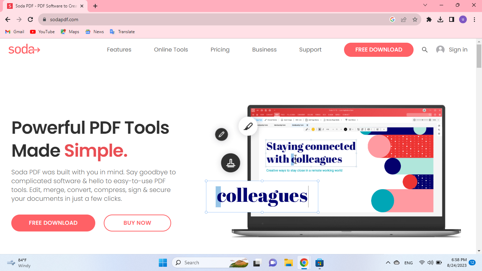The height and width of the screenshot is (271, 482).
Task: Open the News bookmark
Action: click(x=95, y=32)
